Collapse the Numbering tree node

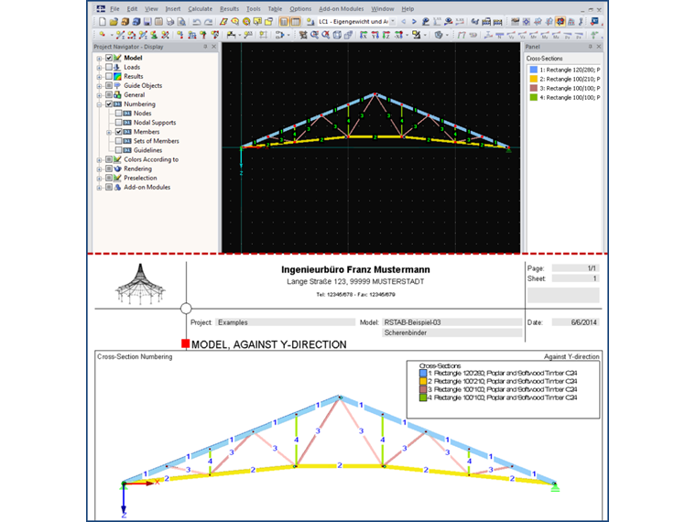tap(100, 104)
